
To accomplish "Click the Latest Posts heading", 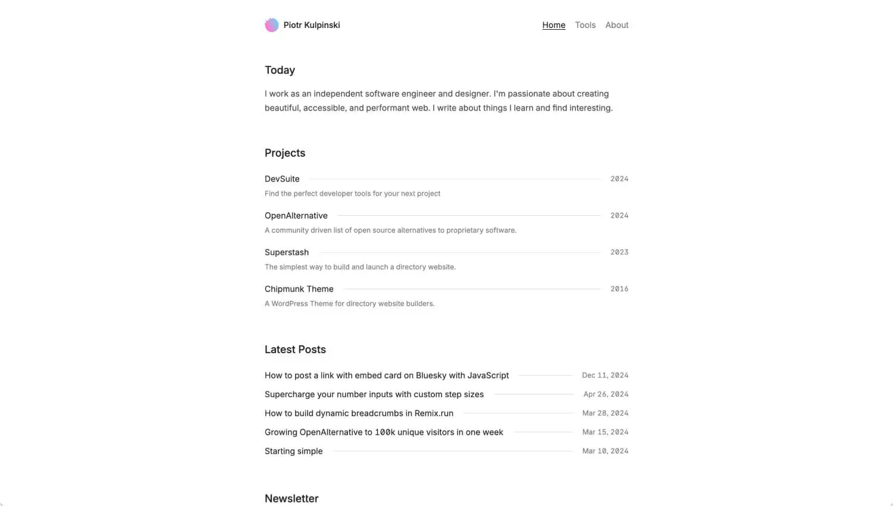I will tap(295, 350).
